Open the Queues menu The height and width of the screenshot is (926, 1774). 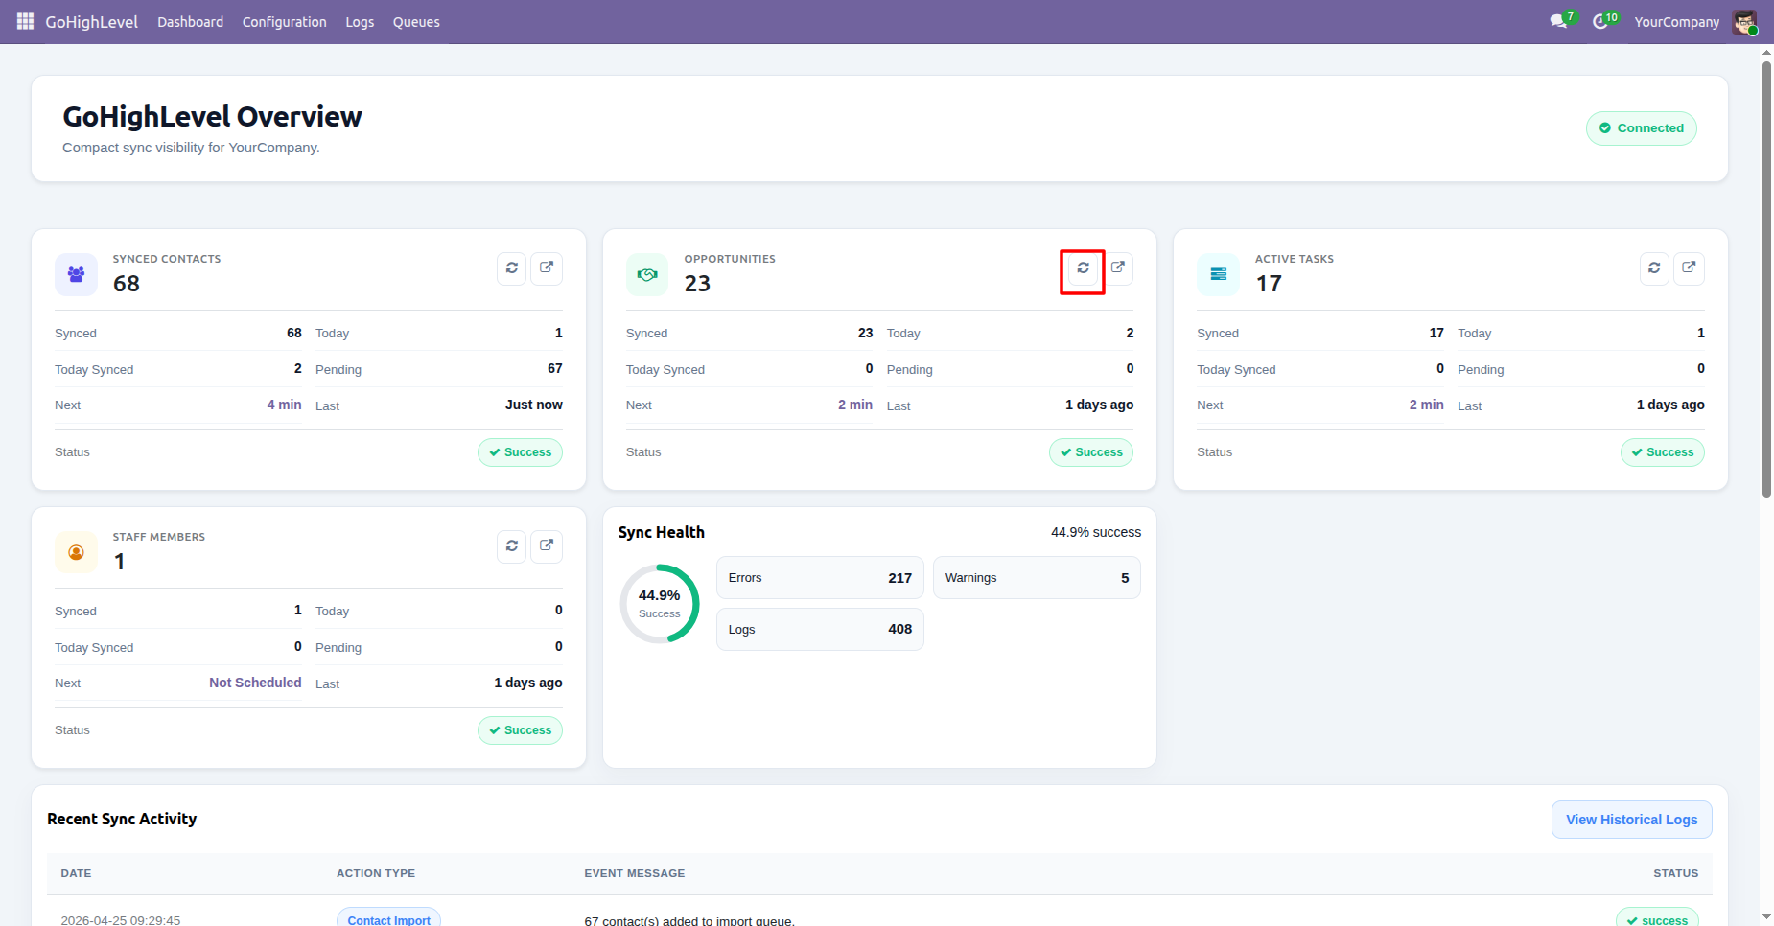416,22
